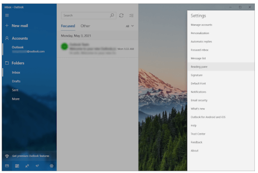Open the To Do checkmark icon
Screen dimensions: 258x173
(x=37, y=166)
